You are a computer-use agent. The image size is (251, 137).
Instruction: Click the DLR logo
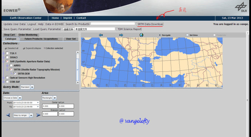(241, 7)
